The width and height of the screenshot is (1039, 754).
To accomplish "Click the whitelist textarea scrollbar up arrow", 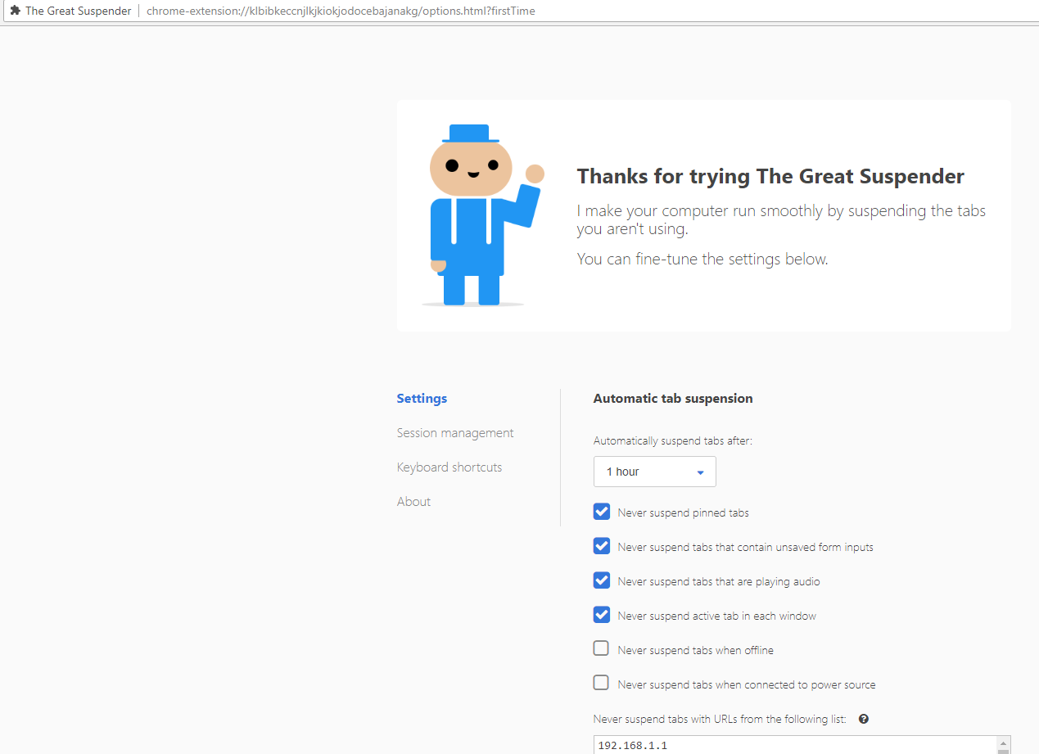I will point(1003,743).
